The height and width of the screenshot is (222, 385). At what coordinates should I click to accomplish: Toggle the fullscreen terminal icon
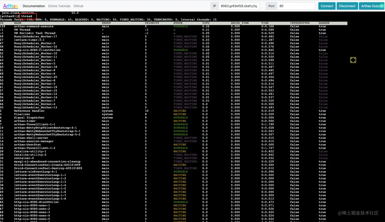click(x=353, y=60)
